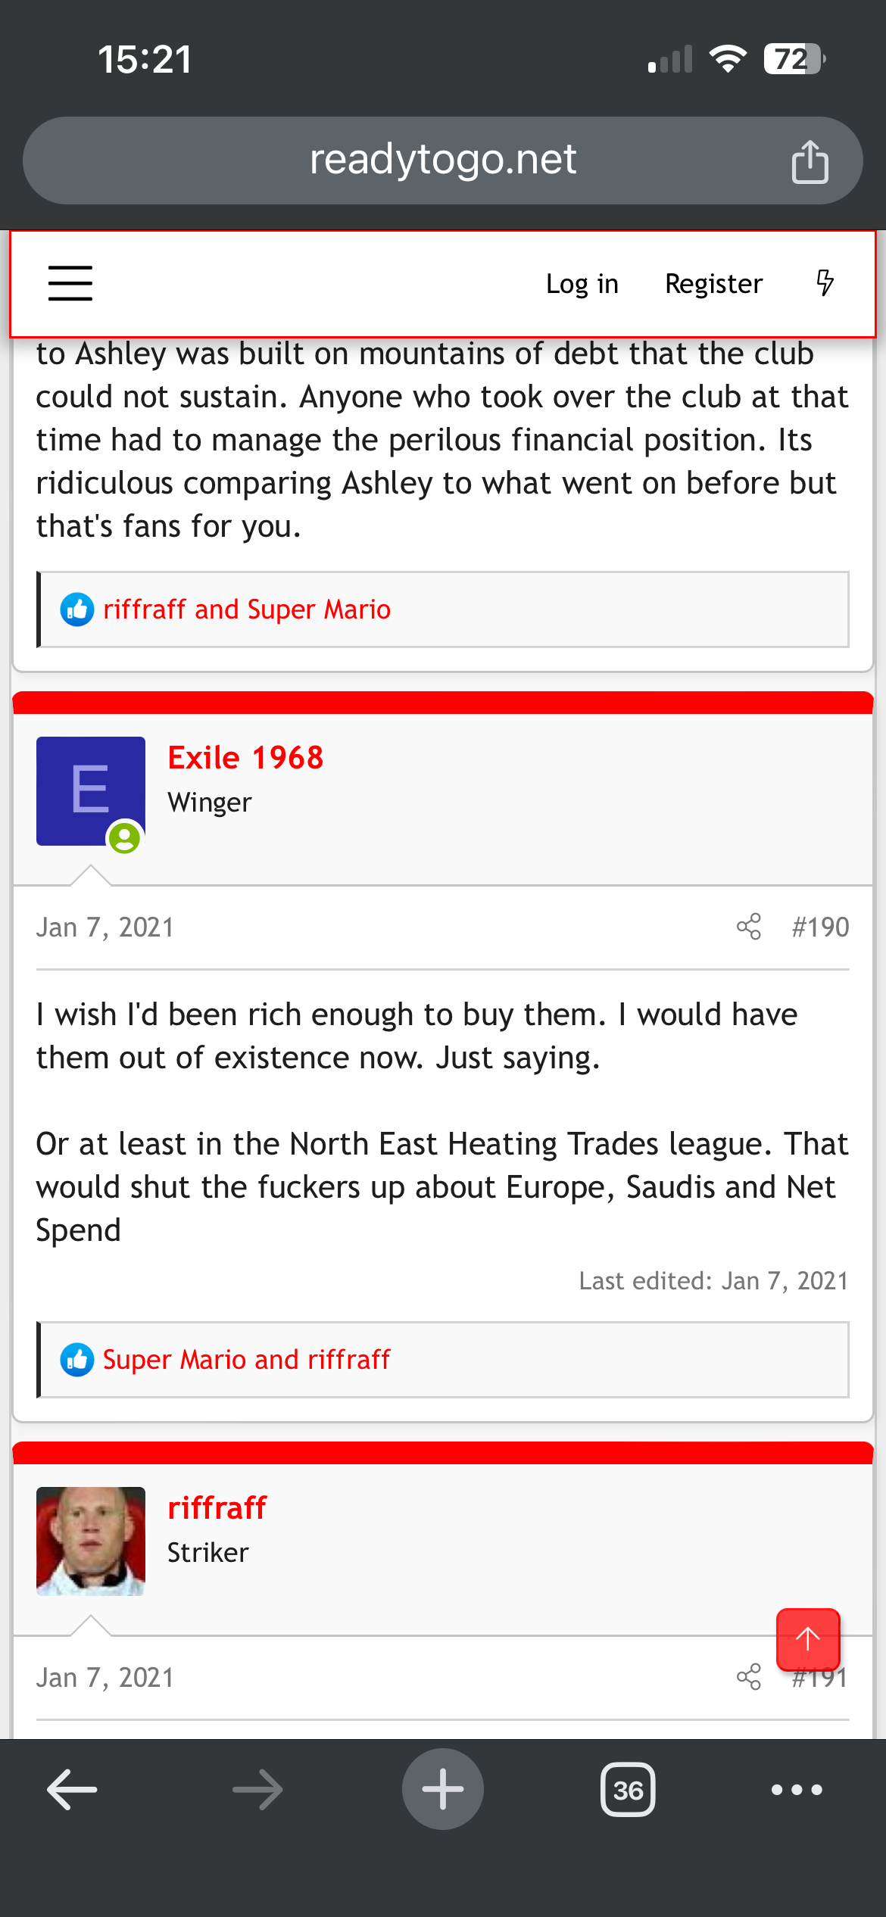
Task: Open browser more options ellipsis menu
Action: click(x=797, y=1790)
